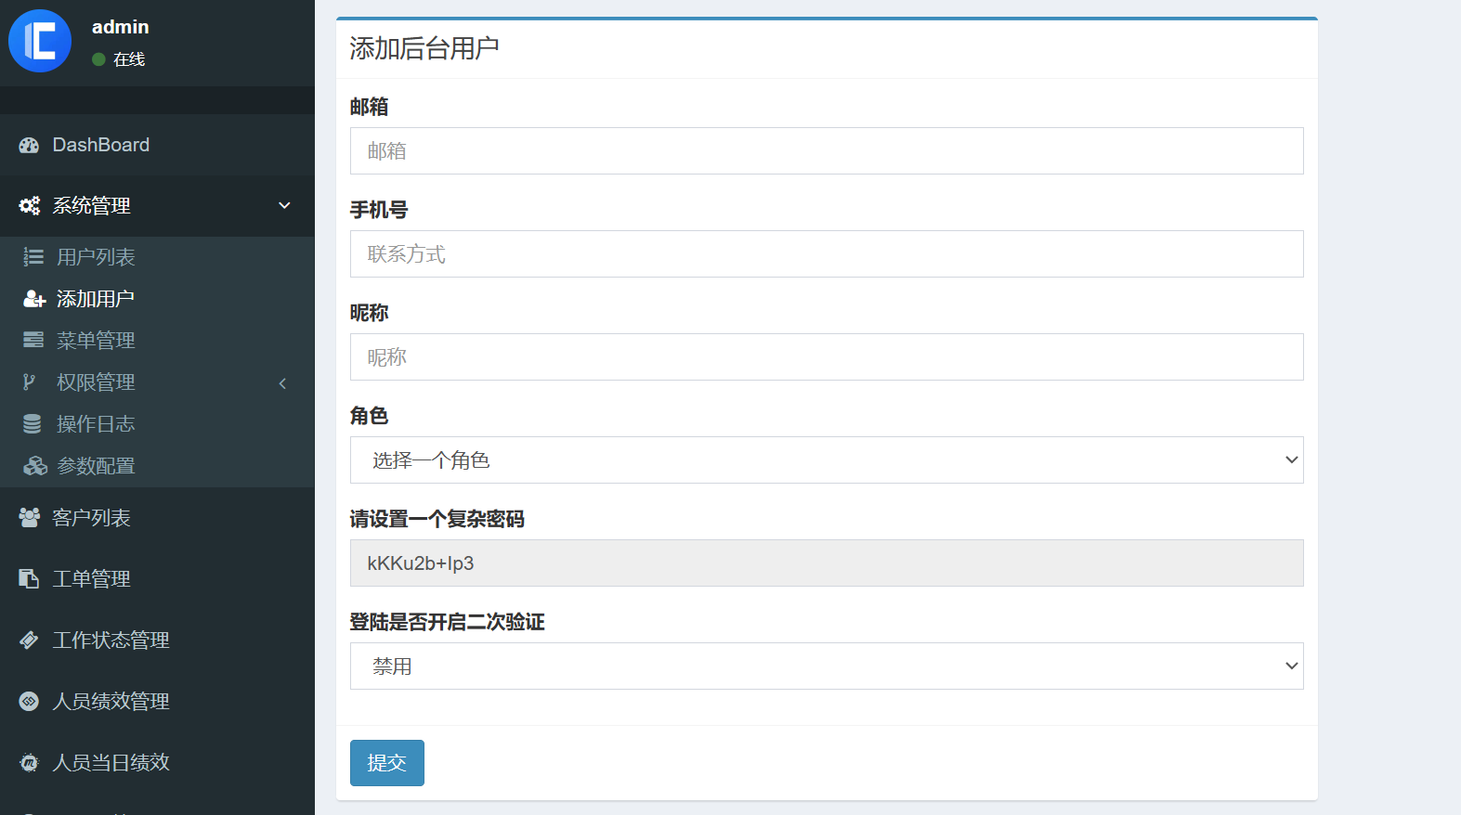
Task: Click the 人员当日绩效 gear icon
Action: (x=29, y=763)
